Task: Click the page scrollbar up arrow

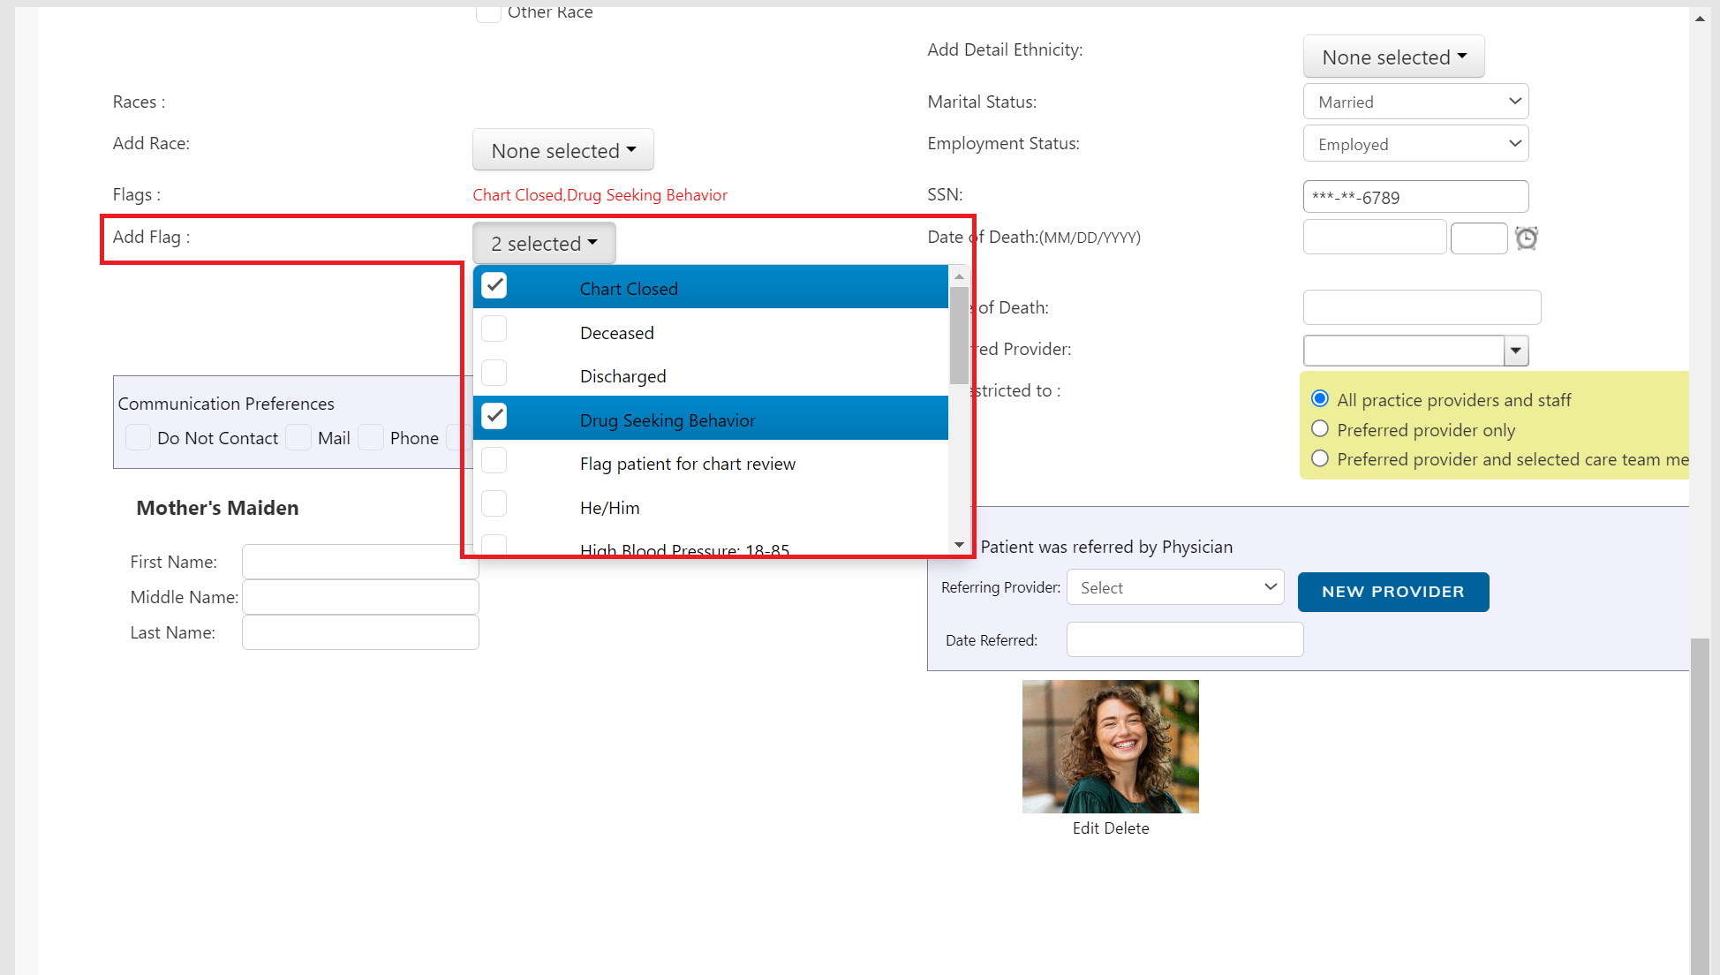Action: (1700, 18)
